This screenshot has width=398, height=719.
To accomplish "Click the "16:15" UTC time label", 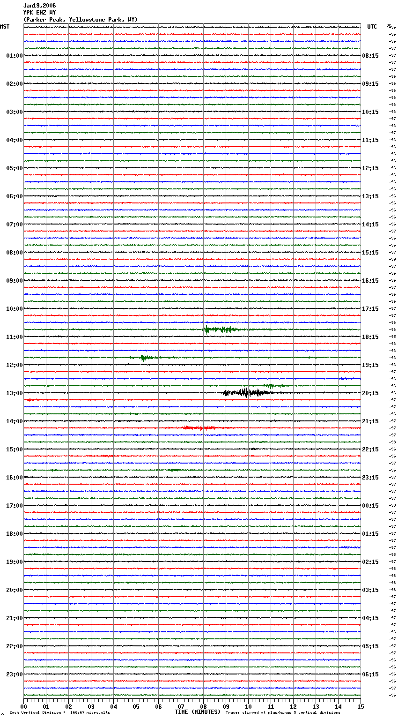I will pos(370,281).
